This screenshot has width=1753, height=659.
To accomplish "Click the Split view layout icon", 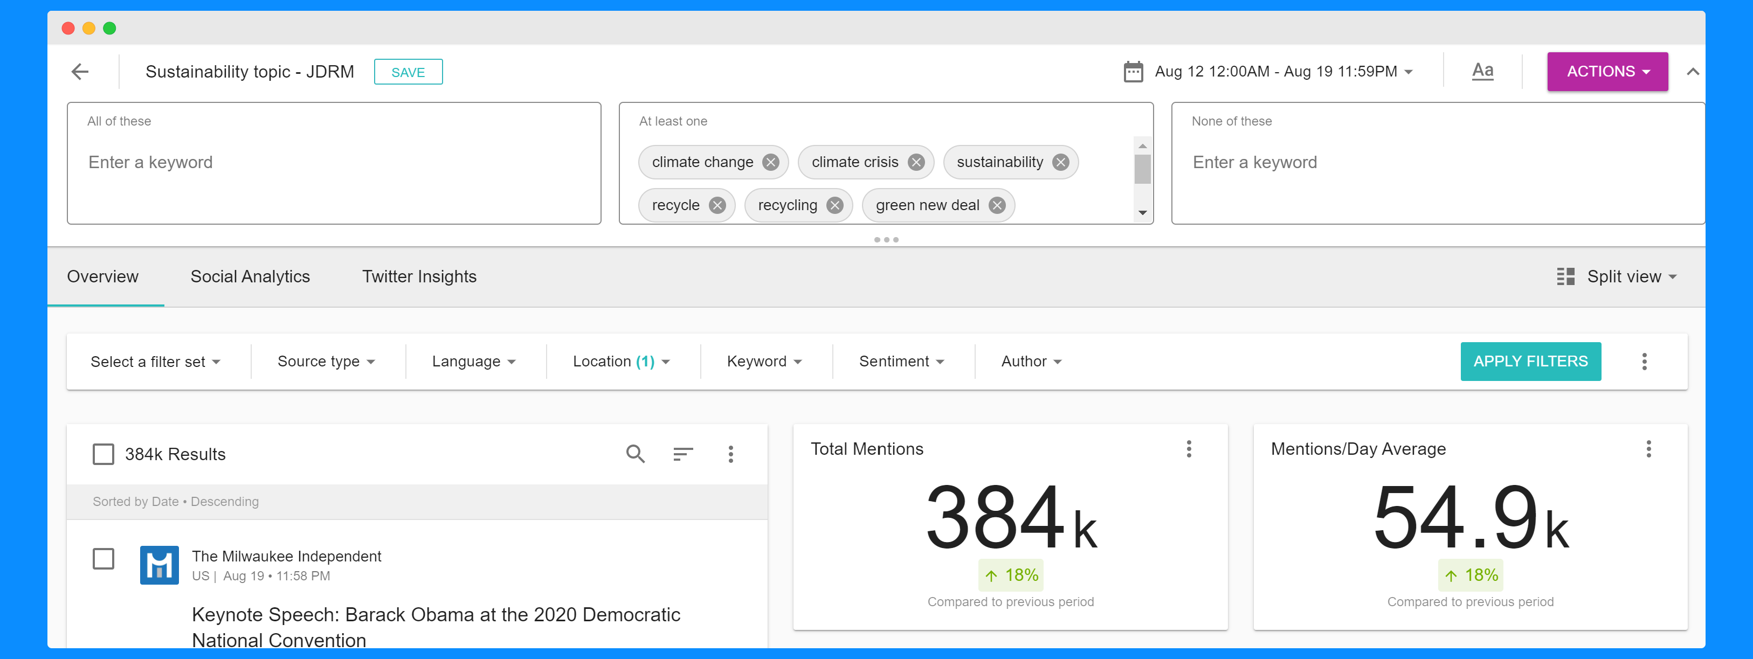I will tap(1565, 276).
